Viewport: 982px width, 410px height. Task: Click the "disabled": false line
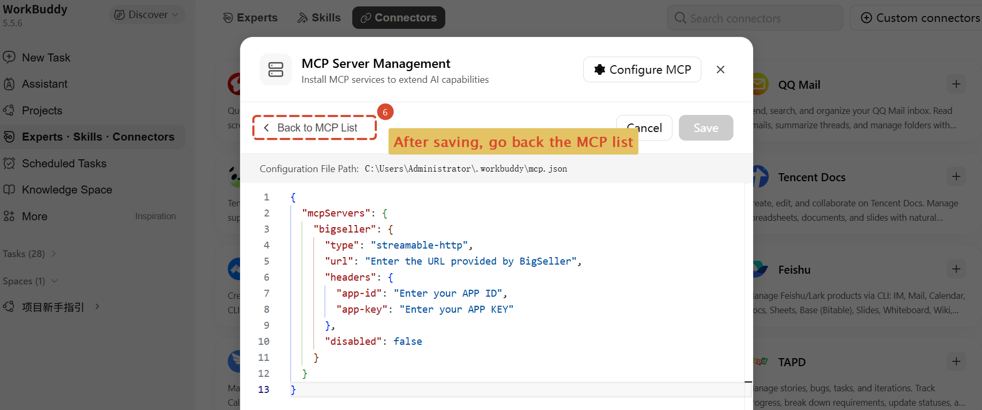[x=374, y=342]
